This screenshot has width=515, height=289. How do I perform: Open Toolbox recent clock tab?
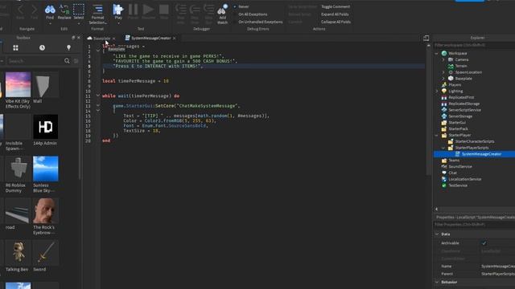pyautogui.click(x=42, y=48)
